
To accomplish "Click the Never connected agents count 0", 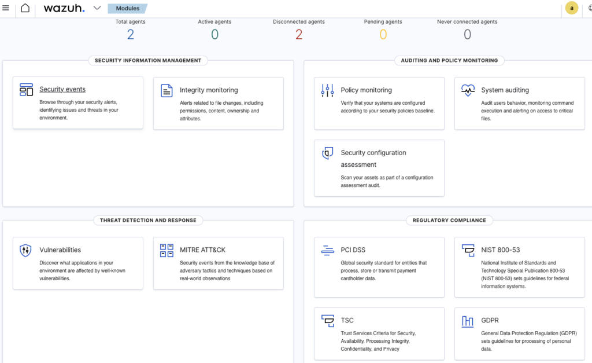I will point(467,34).
